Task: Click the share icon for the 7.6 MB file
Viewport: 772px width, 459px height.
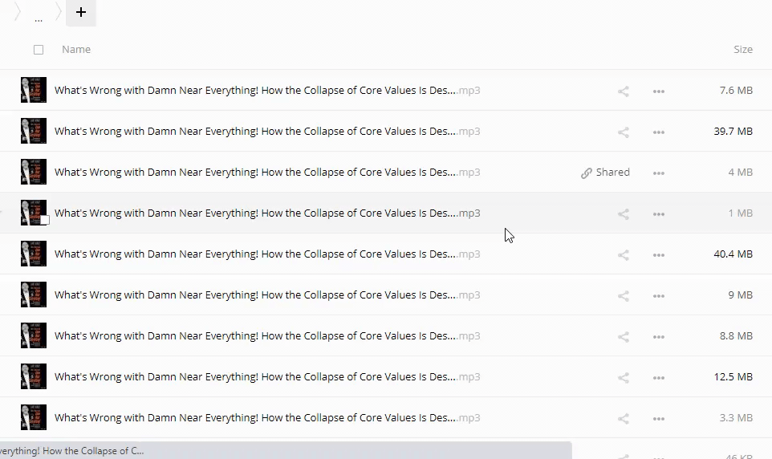Action: pos(623,91)
